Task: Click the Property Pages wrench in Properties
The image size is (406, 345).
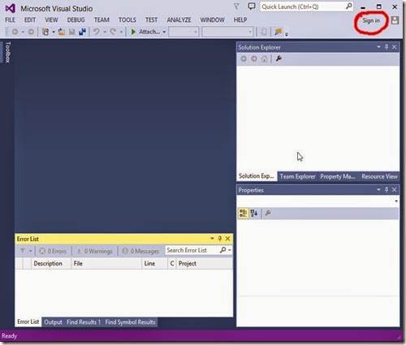Action: [268, 213]
